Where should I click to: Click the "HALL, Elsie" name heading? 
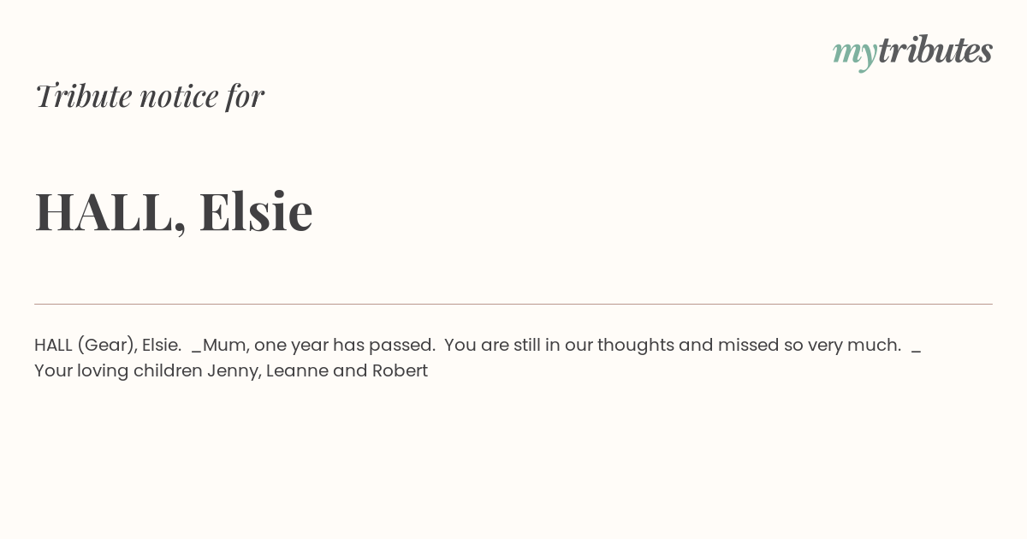[174, 211]
